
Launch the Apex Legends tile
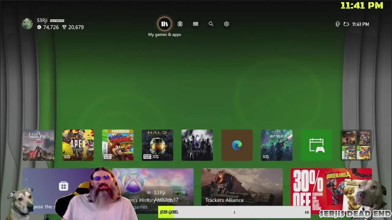78,145
